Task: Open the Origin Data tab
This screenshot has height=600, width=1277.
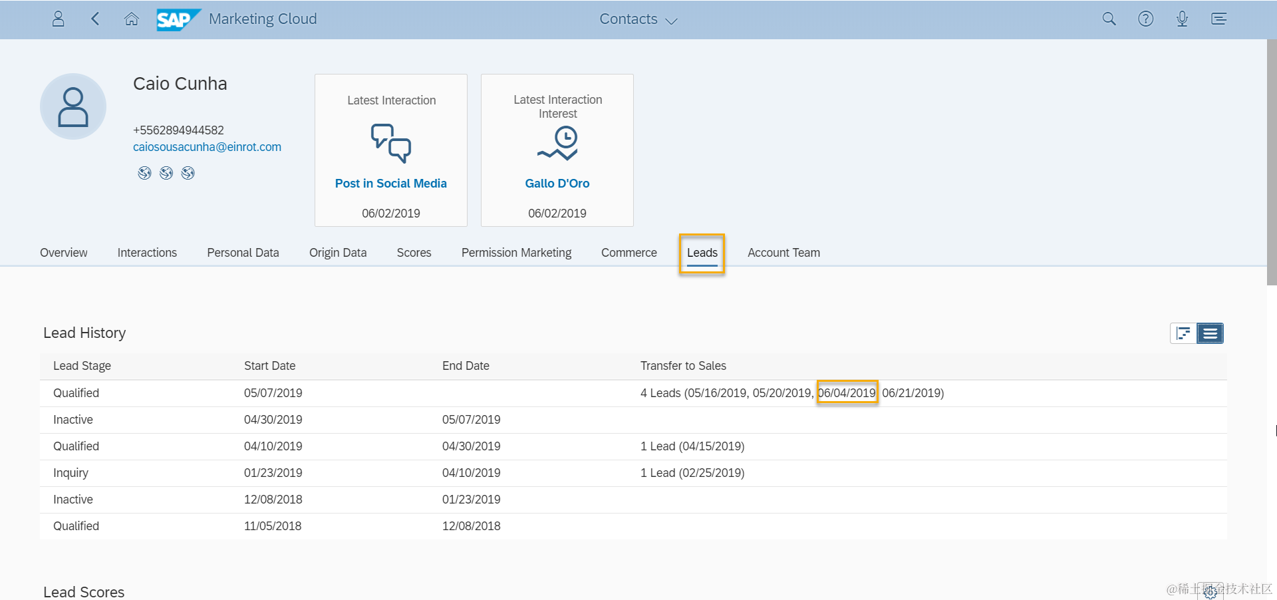Action: pyautogui.click(x=338, y=253)
